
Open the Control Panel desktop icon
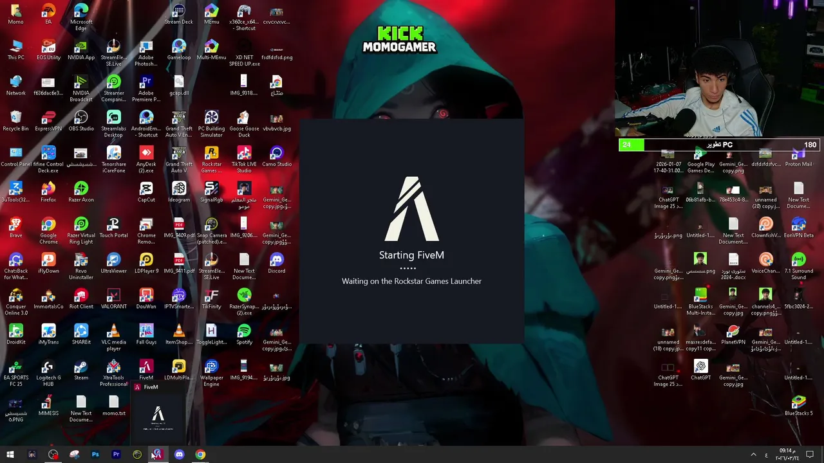tap(15, 156)
